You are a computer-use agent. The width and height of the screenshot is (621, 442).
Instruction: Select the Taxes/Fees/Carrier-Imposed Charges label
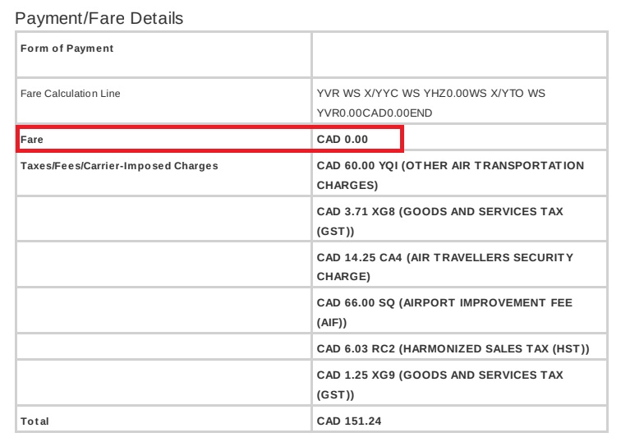coord(120,166)
